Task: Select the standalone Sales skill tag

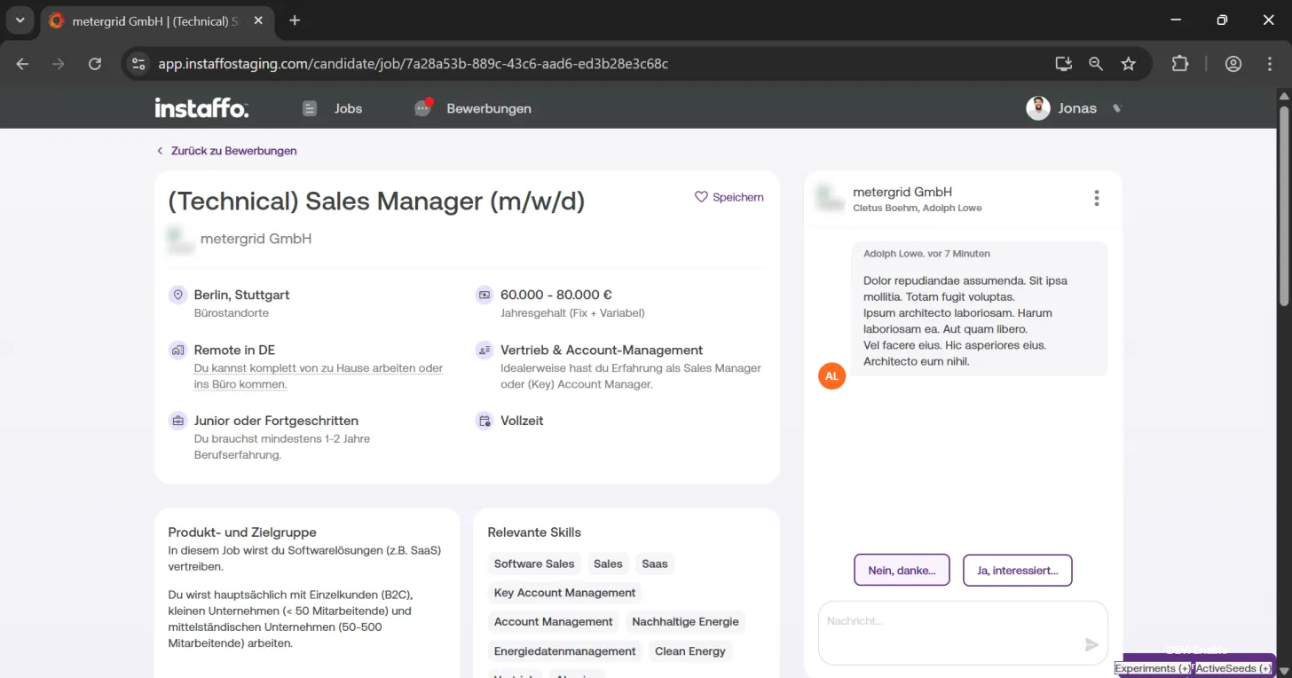Action: click(x=608, y=564)
